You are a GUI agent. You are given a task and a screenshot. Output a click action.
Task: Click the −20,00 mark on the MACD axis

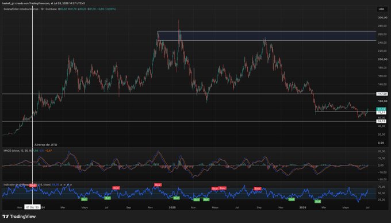[382, 179]
